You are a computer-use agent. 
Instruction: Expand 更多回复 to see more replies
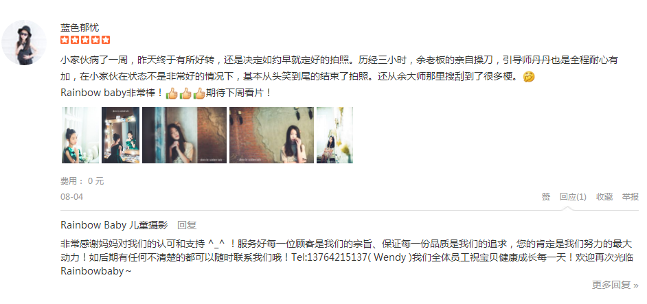point(615,285)
